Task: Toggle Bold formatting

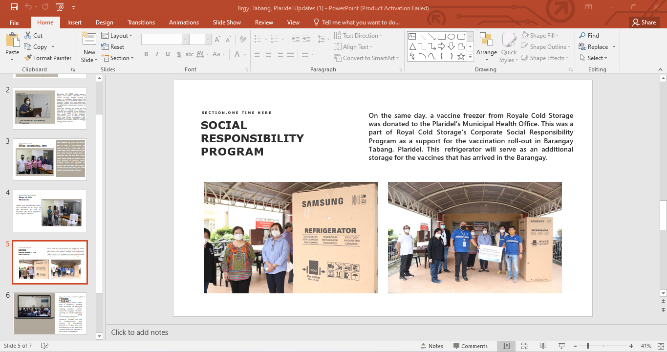Action: coord(146,54)
